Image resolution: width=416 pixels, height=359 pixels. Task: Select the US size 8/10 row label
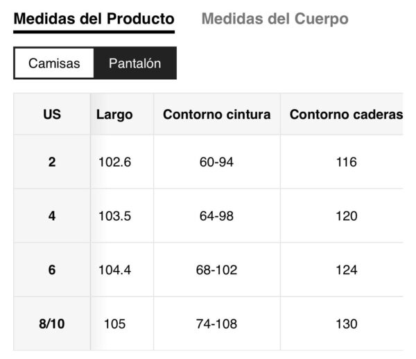[x=52, y=324]
